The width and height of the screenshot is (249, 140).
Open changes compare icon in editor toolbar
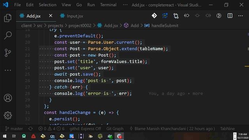(x=176, y=16)
